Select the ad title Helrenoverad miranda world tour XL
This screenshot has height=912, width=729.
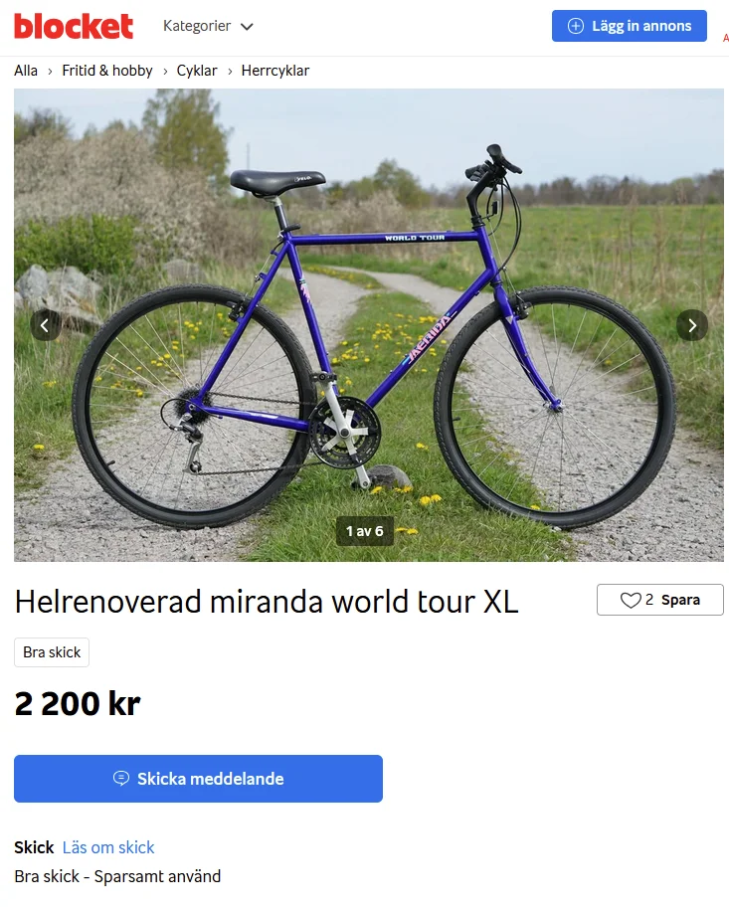pyautogui.click(x=267, y=602)
